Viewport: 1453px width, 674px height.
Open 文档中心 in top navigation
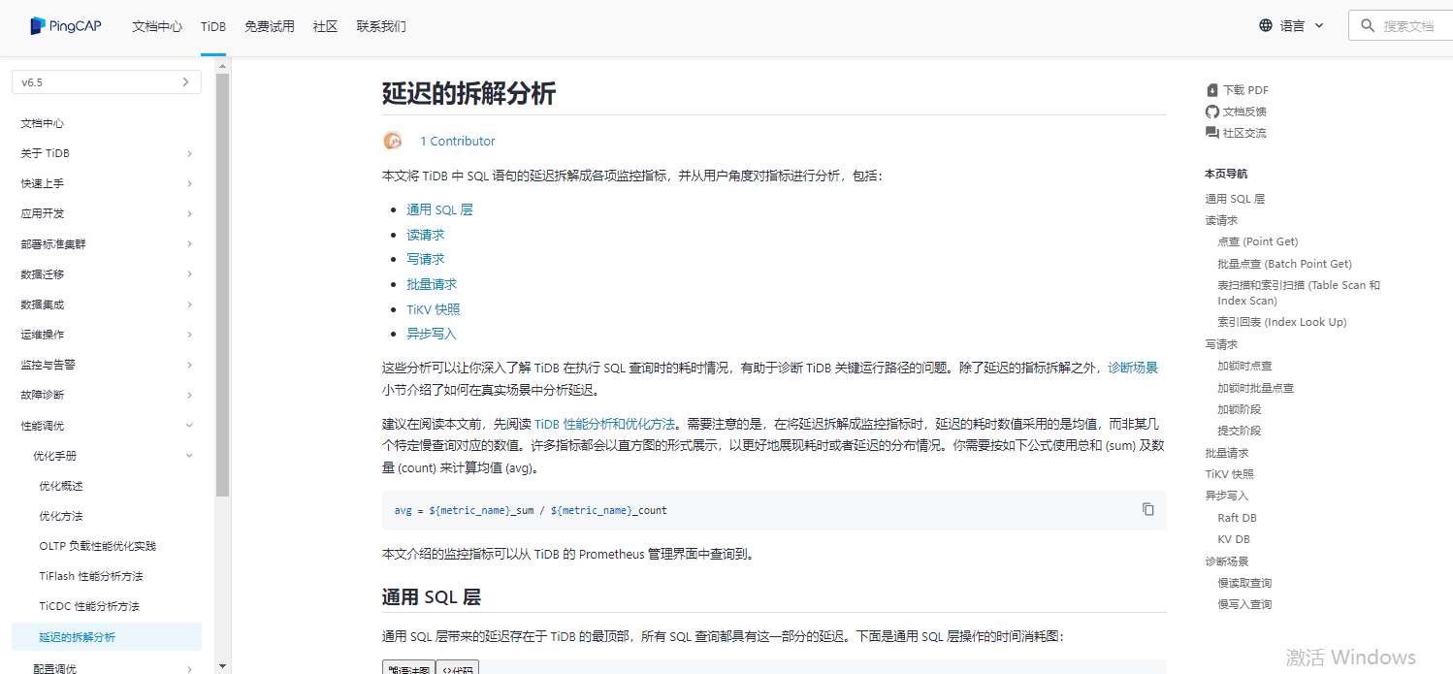[157, 26]
